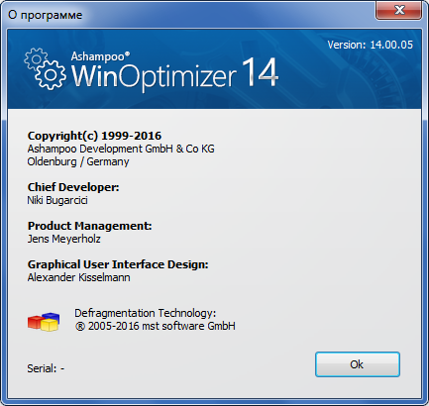Click the name Alexander Kisselmann
Viewport: 429px width, 406px height.
click(x=78, y=277)
